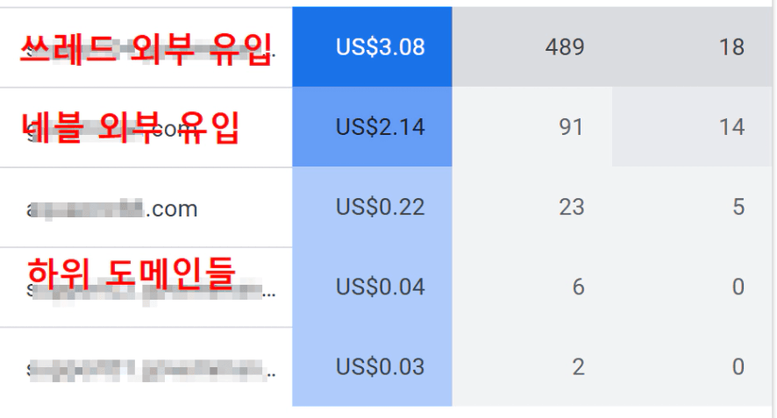Click the red 하위 도메인들 label
This screenshot has height=418, width=777.
(132, 273)
